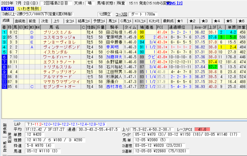This screenshot has height=156, width=247.
Task: Click the 10R race number badge
Action: pos(7,9)
